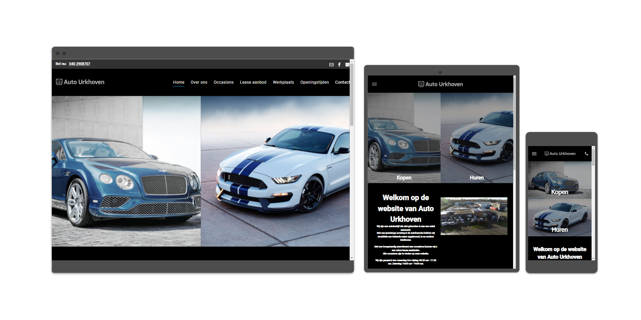
Task: Open the hamburger menu in tablet view
Action: [x=374, y=84]
